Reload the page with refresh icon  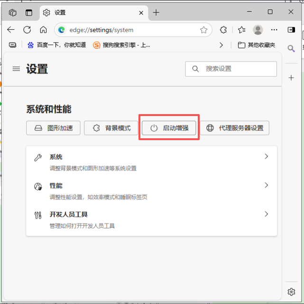pyautogui.click(x=27, y=30)
